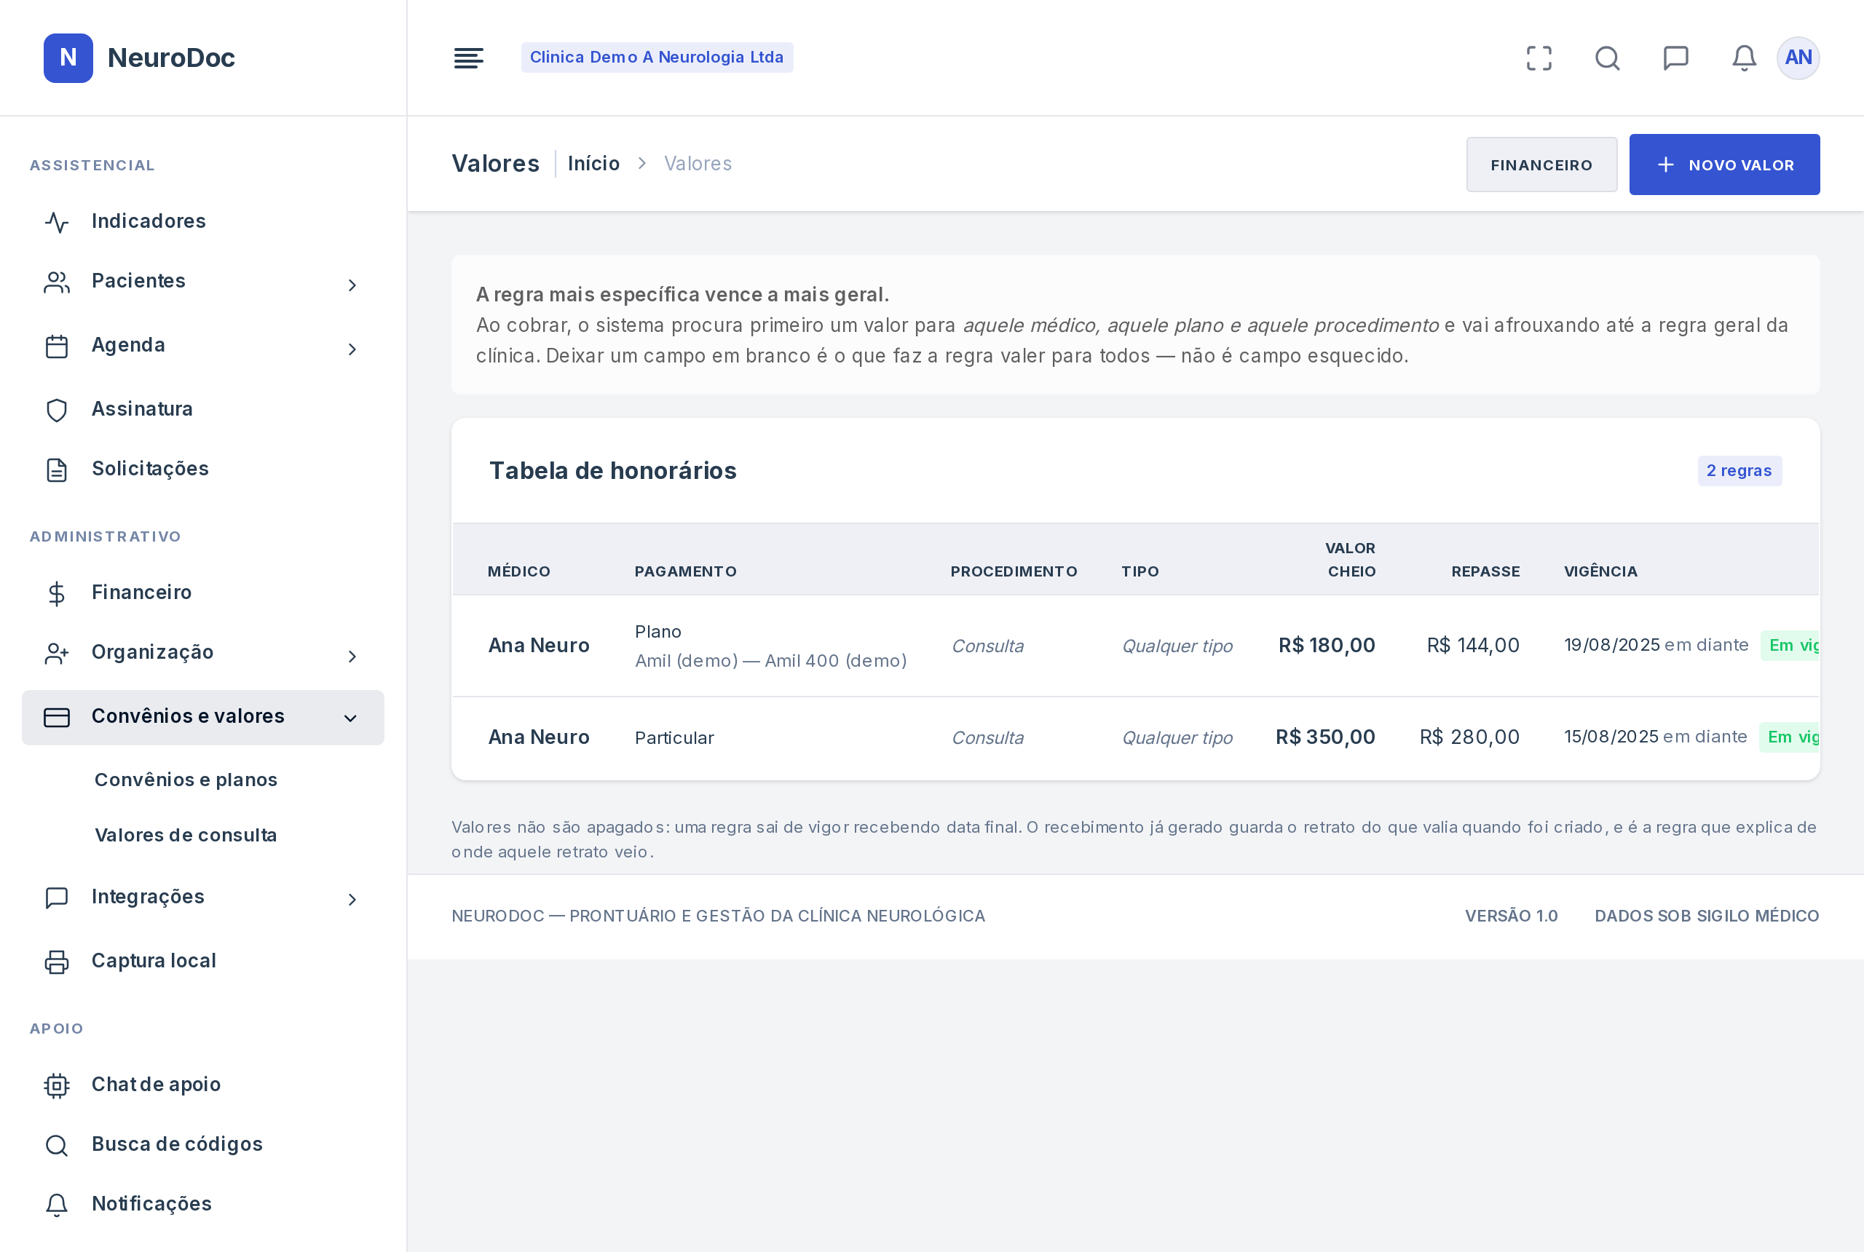Open the Pacientes menu label
The height and width of the screenshot is (1252, 1864).
(138, 280)
